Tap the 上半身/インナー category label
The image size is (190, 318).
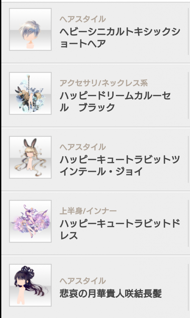click(x=88, y=211)
